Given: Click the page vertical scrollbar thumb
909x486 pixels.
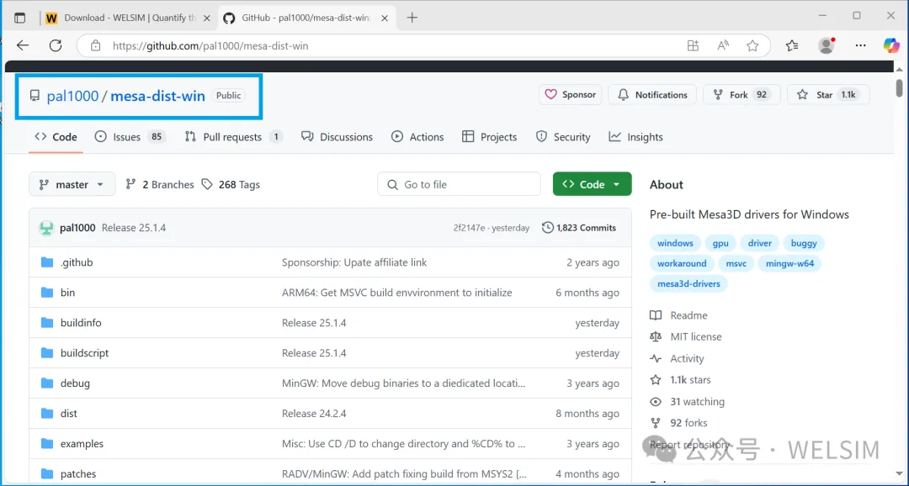Looking at the screenshot, I should coord(899,87).
